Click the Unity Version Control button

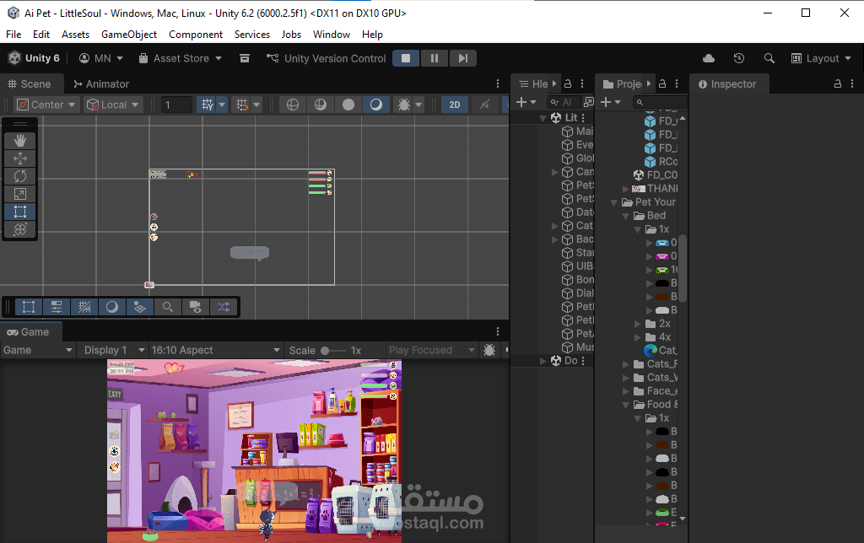[x=326, y=58]
